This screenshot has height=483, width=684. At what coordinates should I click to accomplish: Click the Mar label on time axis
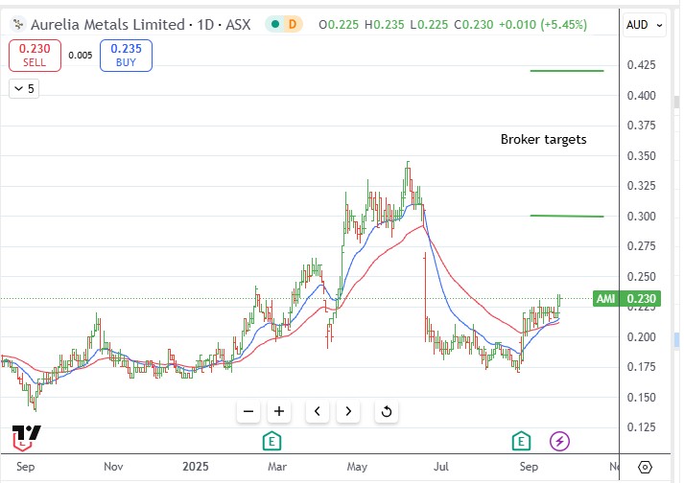pyautogui.click(x=277, y=467)
